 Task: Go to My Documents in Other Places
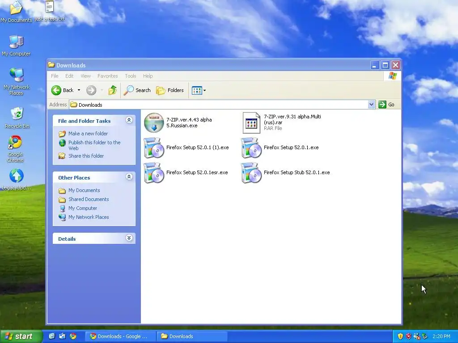[84, 190]
